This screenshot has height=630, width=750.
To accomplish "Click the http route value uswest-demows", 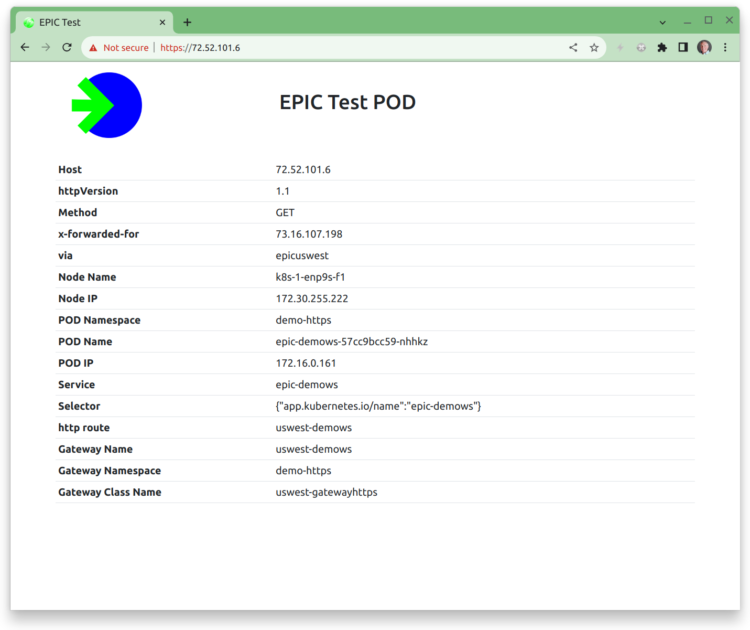I will coord(314,428).
